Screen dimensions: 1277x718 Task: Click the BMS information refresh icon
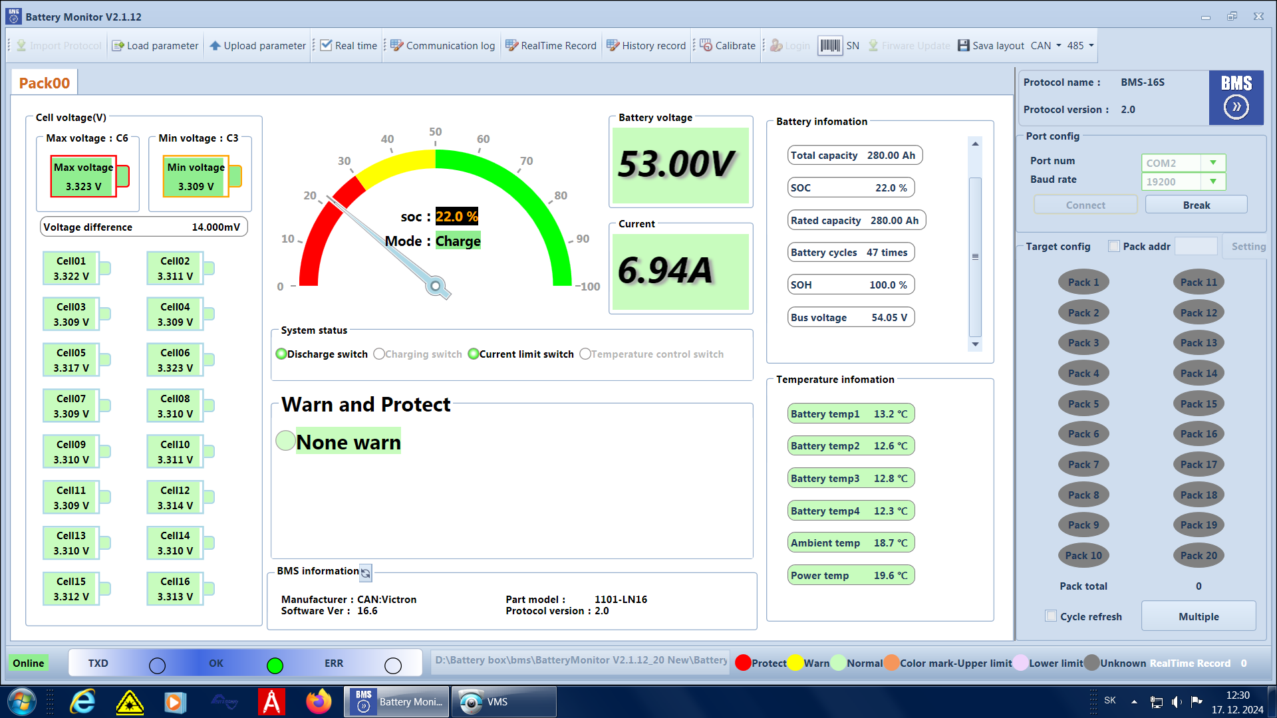click(x=366, y=572)
